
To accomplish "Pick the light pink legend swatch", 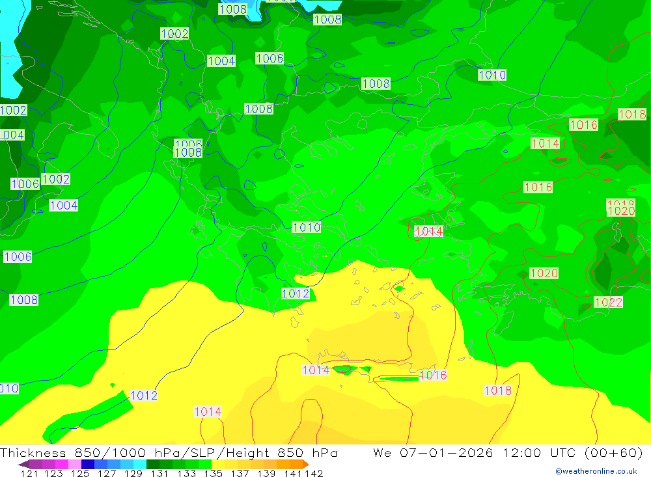I will click(75, 464).
